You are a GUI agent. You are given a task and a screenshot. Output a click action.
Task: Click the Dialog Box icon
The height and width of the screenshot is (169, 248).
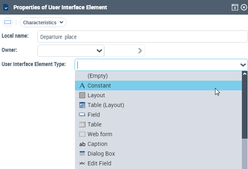tap(82, 154)
